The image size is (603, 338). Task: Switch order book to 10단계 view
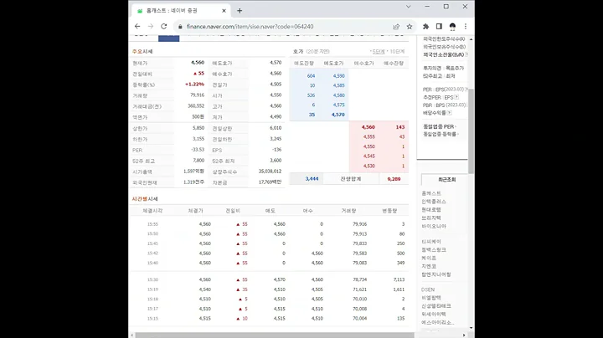397,52
